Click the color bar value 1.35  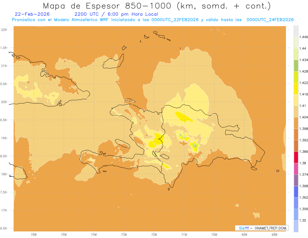pyautogui.click(x=303, y=220)
